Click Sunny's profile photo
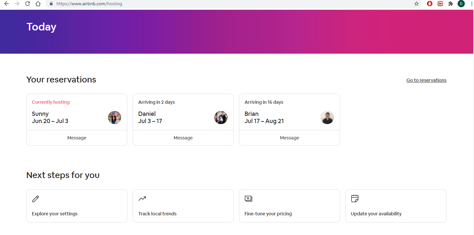 pyautogui.click(x=115, y=117)
